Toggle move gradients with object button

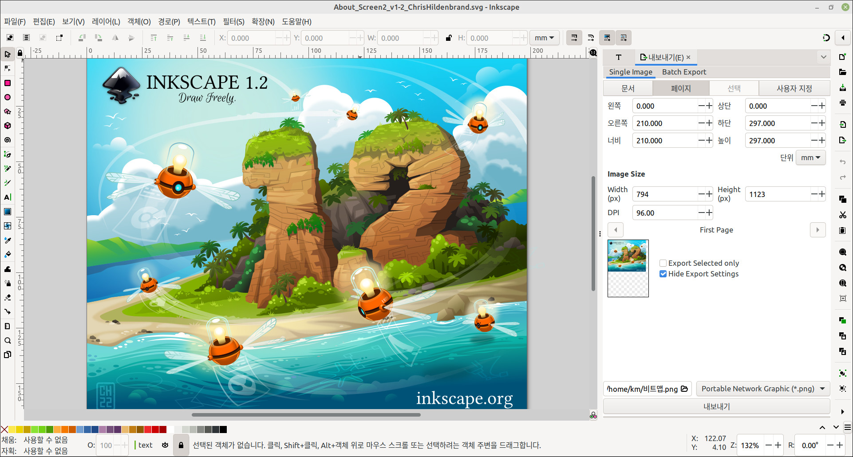(607, 38)
